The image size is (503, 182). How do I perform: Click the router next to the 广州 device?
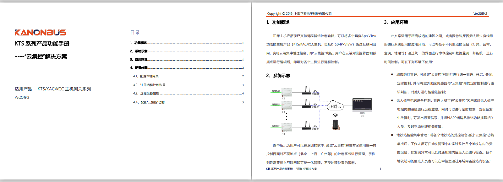click(x=306, y=126)
